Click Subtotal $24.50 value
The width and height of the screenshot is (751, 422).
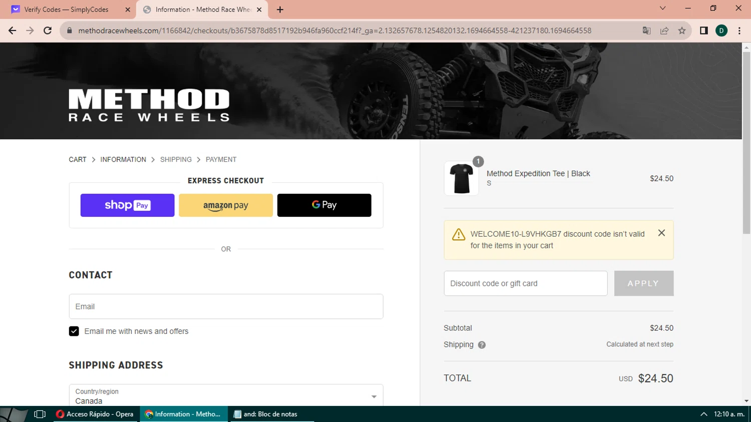[661, 328]
